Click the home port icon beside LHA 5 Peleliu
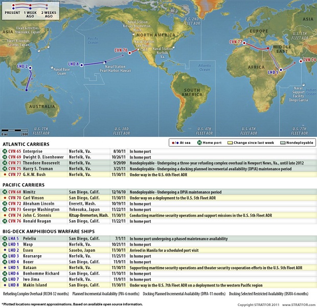This screenshot has width=317, height=308. click(5, 238)
